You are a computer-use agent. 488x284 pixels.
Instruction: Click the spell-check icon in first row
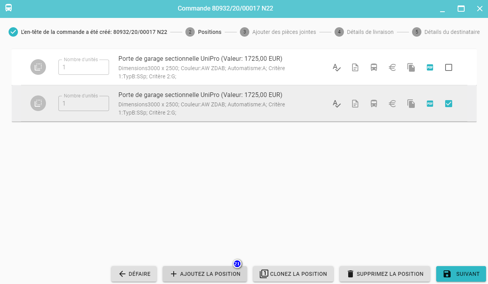336,67
